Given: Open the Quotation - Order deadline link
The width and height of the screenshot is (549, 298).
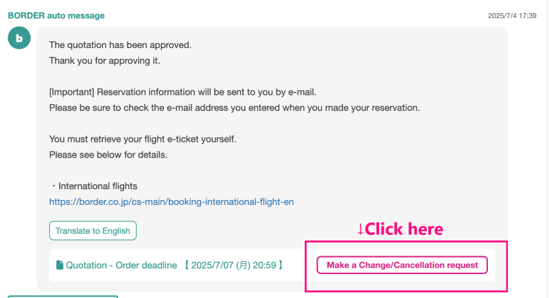Looking at the screenshot, I should pyautogui.click(x=121, y=266).
